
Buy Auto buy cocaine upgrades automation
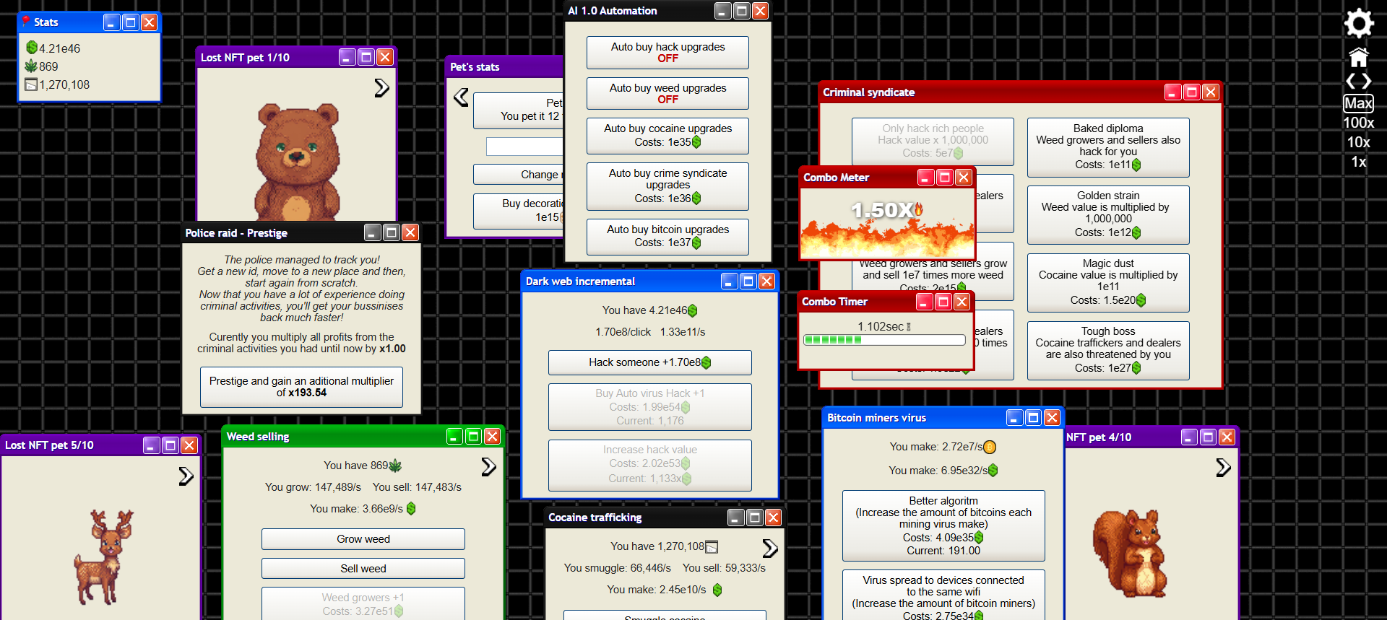point(667,136)
